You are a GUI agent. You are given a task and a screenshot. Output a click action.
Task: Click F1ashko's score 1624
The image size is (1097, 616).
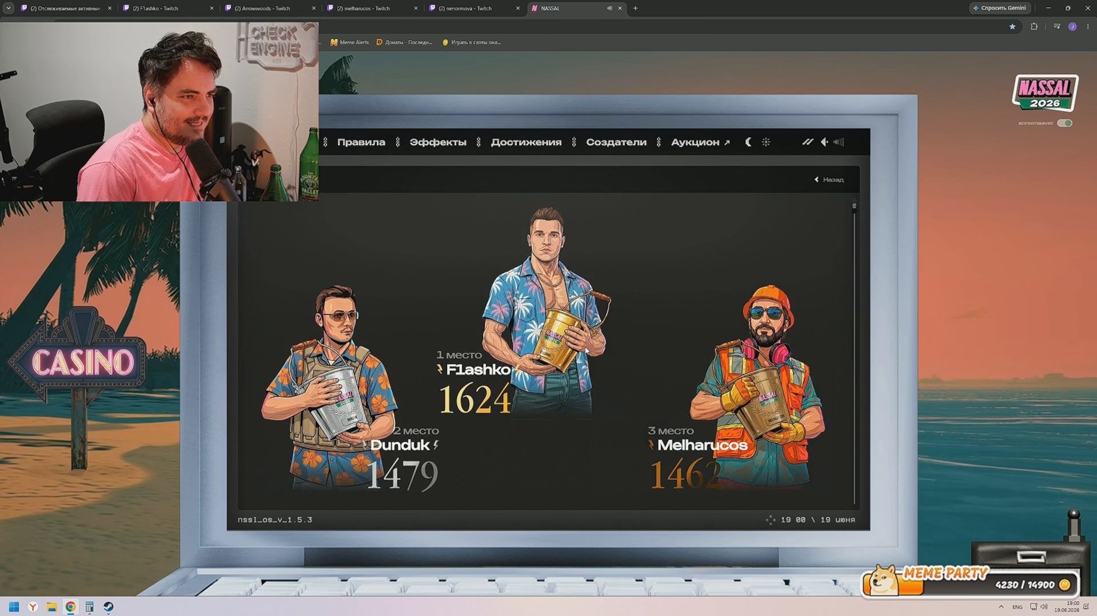(x=474, y=398)
